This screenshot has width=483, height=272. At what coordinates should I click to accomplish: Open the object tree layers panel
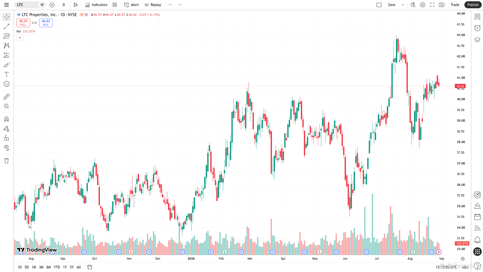click(x=477, y=40)
